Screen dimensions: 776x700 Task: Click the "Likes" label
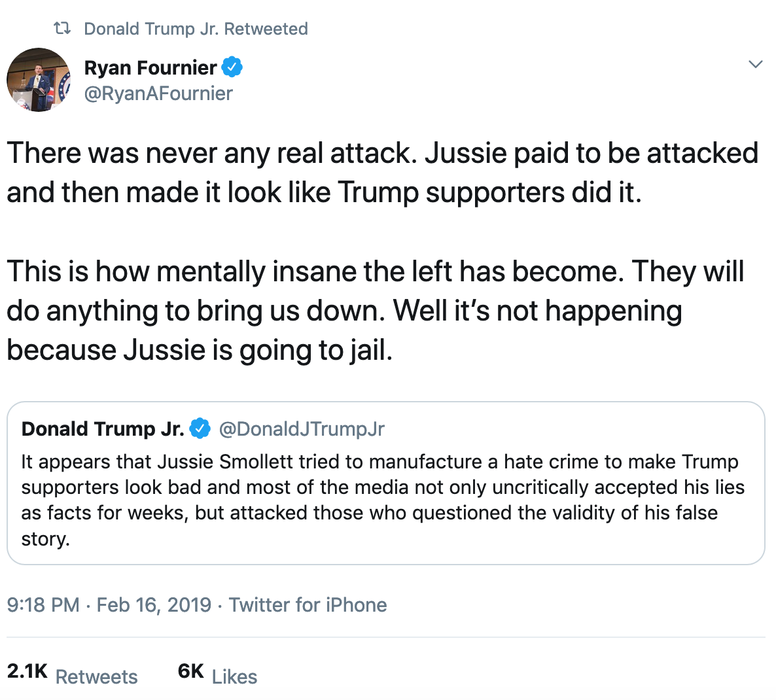pos(234,676)
